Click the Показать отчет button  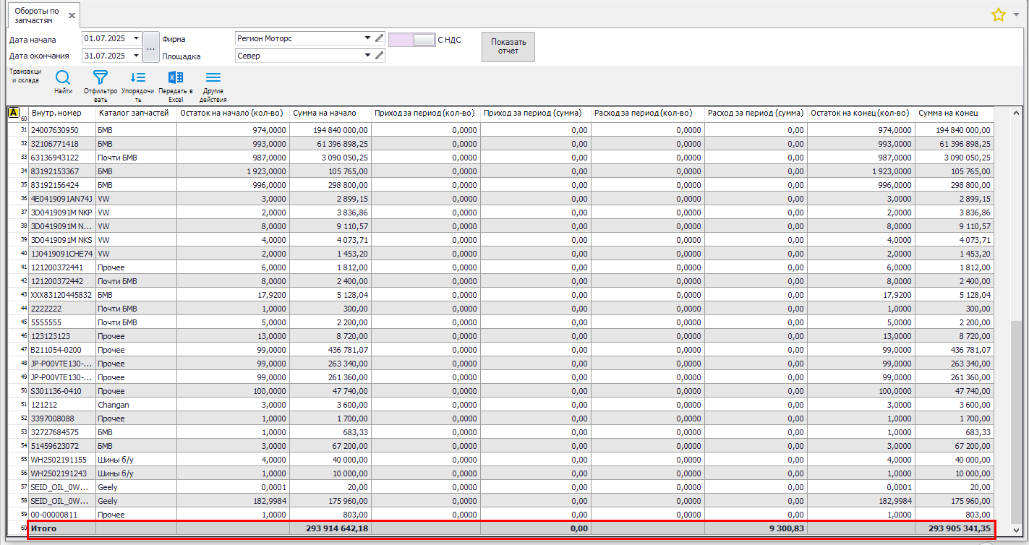508,47
